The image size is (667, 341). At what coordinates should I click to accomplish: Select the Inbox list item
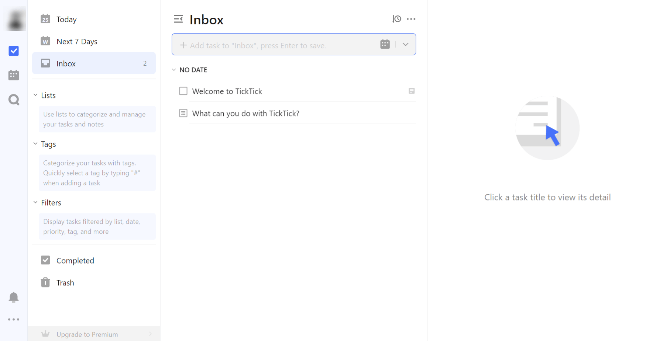click(x=94, y=63)
